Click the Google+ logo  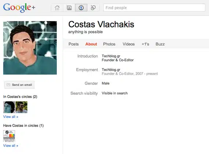(19, 8)
